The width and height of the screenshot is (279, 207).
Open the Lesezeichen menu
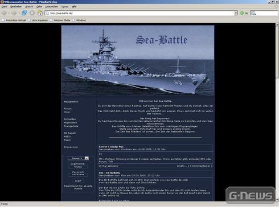[x=52, y=6]
